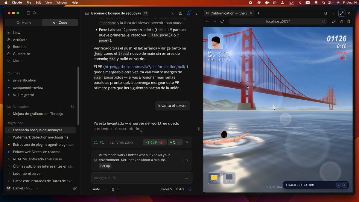Select the pencil annotate tool
Screen dimensions: 359x202
pos(334,21)
